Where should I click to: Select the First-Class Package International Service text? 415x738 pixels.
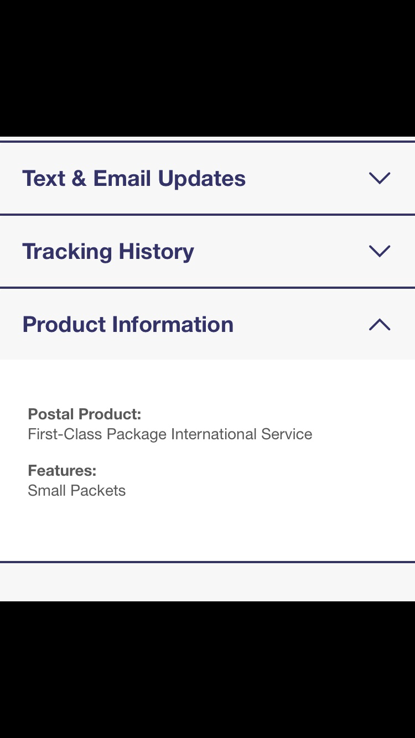tap(170, 434)
